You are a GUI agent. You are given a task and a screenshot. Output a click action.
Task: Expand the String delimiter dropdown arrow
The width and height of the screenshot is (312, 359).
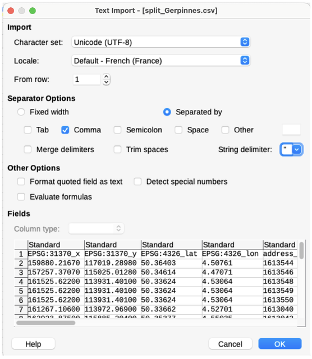pos(297,150)
